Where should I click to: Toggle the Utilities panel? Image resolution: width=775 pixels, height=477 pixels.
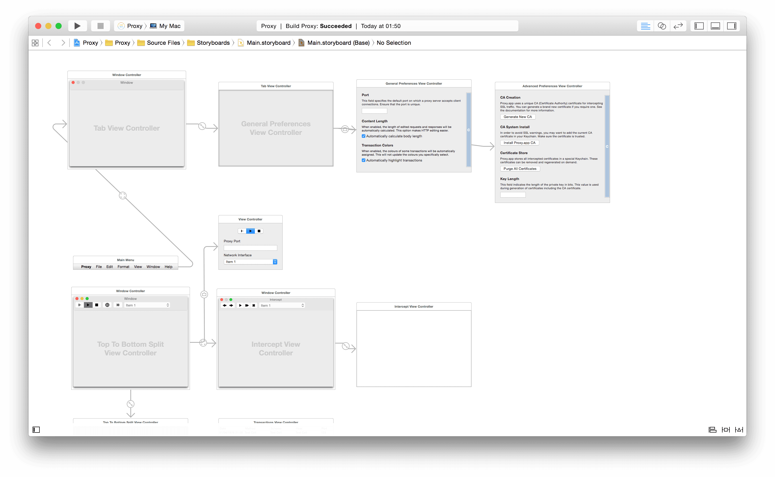pyautogui.click(x=732, y=26)
